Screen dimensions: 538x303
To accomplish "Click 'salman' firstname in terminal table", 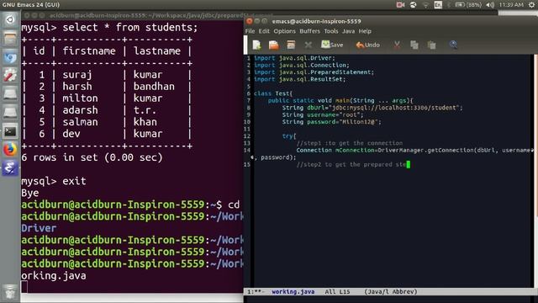I will point(80,122).
